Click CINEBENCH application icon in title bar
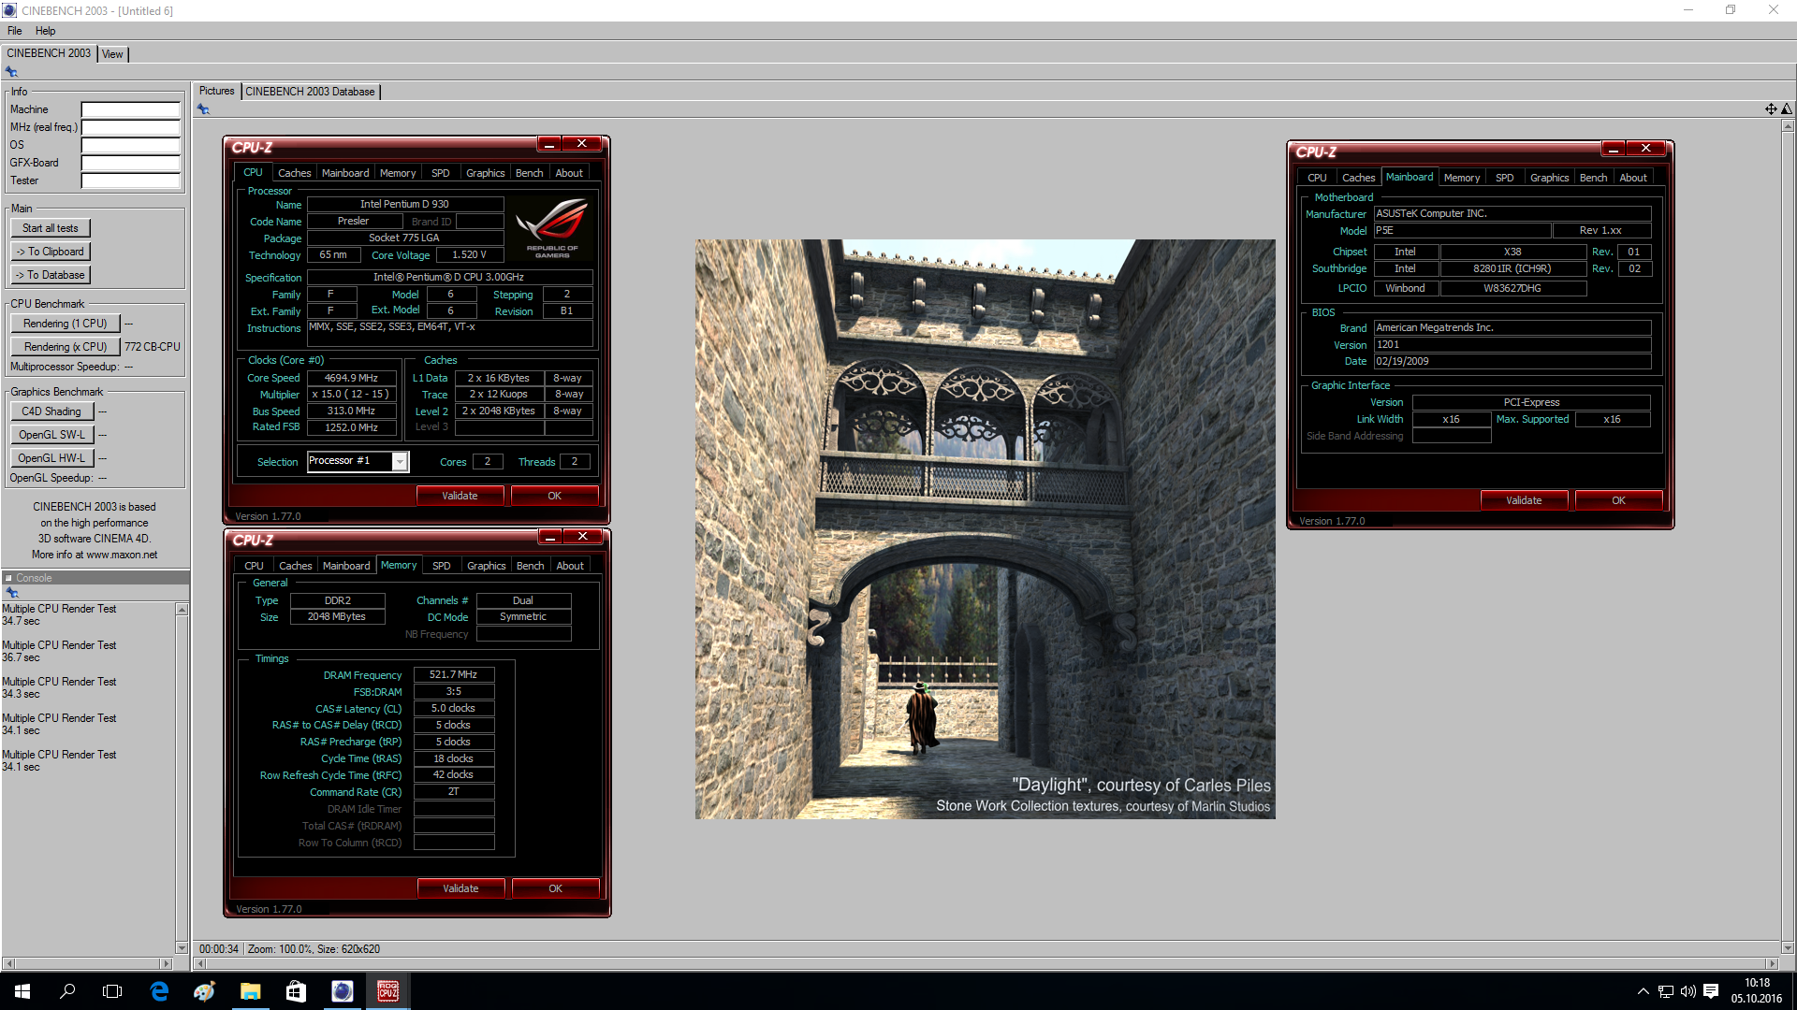The image size is (1797, 1010). (9, 10)
